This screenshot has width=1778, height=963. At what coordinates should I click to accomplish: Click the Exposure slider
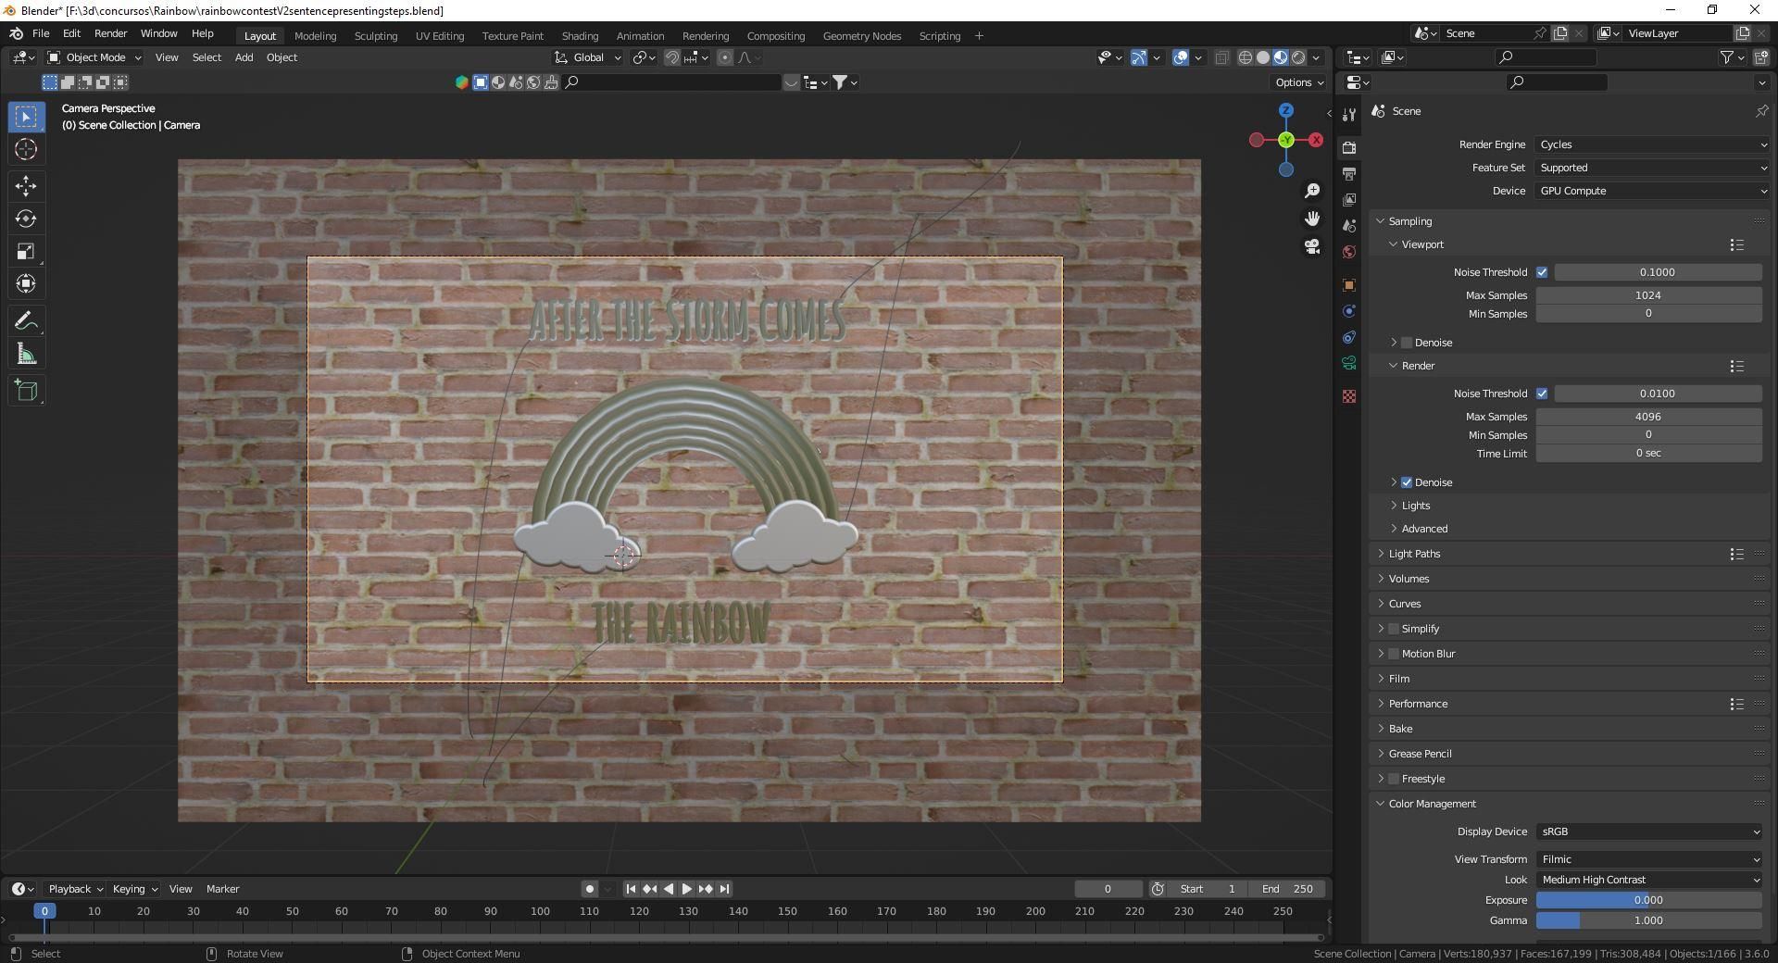pyautogui.click(x=1648, y=900)
